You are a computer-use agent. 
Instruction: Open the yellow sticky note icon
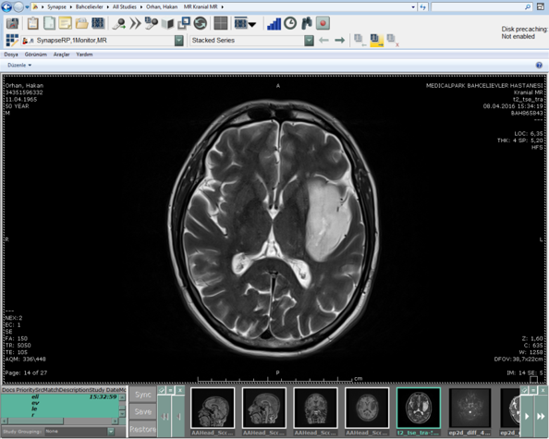(x=65, y=23)
